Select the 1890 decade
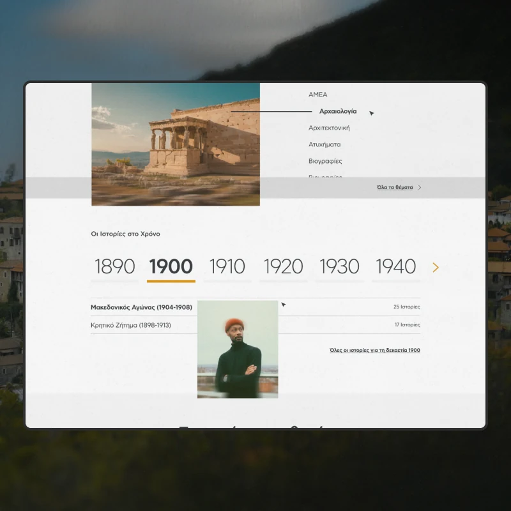The height and width of the screenshot is (511, 511). coord(115,266)
